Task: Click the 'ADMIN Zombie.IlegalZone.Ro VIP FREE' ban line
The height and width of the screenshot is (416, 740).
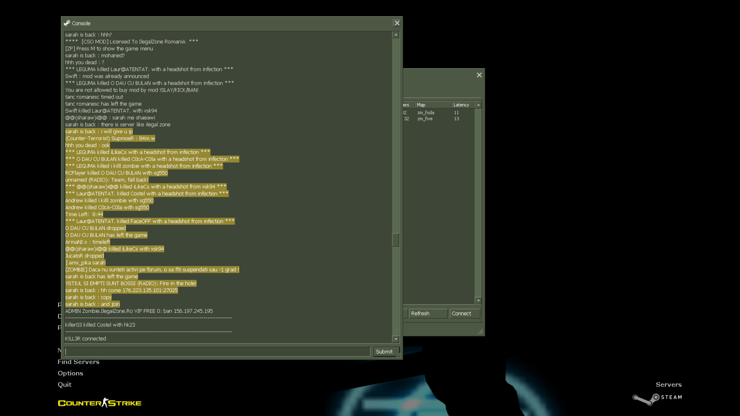Action: 139,311
